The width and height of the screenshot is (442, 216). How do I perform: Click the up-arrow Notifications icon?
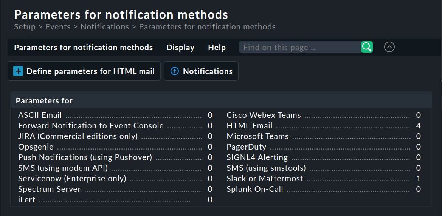[174, 71]
